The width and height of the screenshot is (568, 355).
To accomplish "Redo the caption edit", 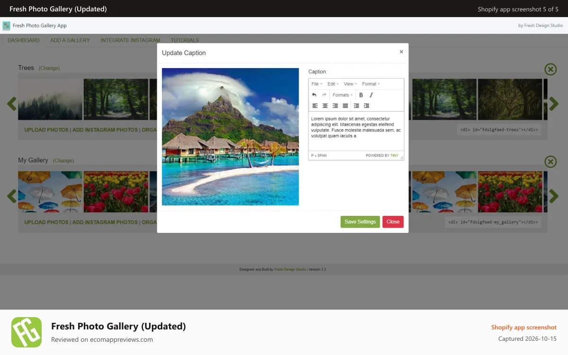I will pyautogui.click(x=324, y=95).
